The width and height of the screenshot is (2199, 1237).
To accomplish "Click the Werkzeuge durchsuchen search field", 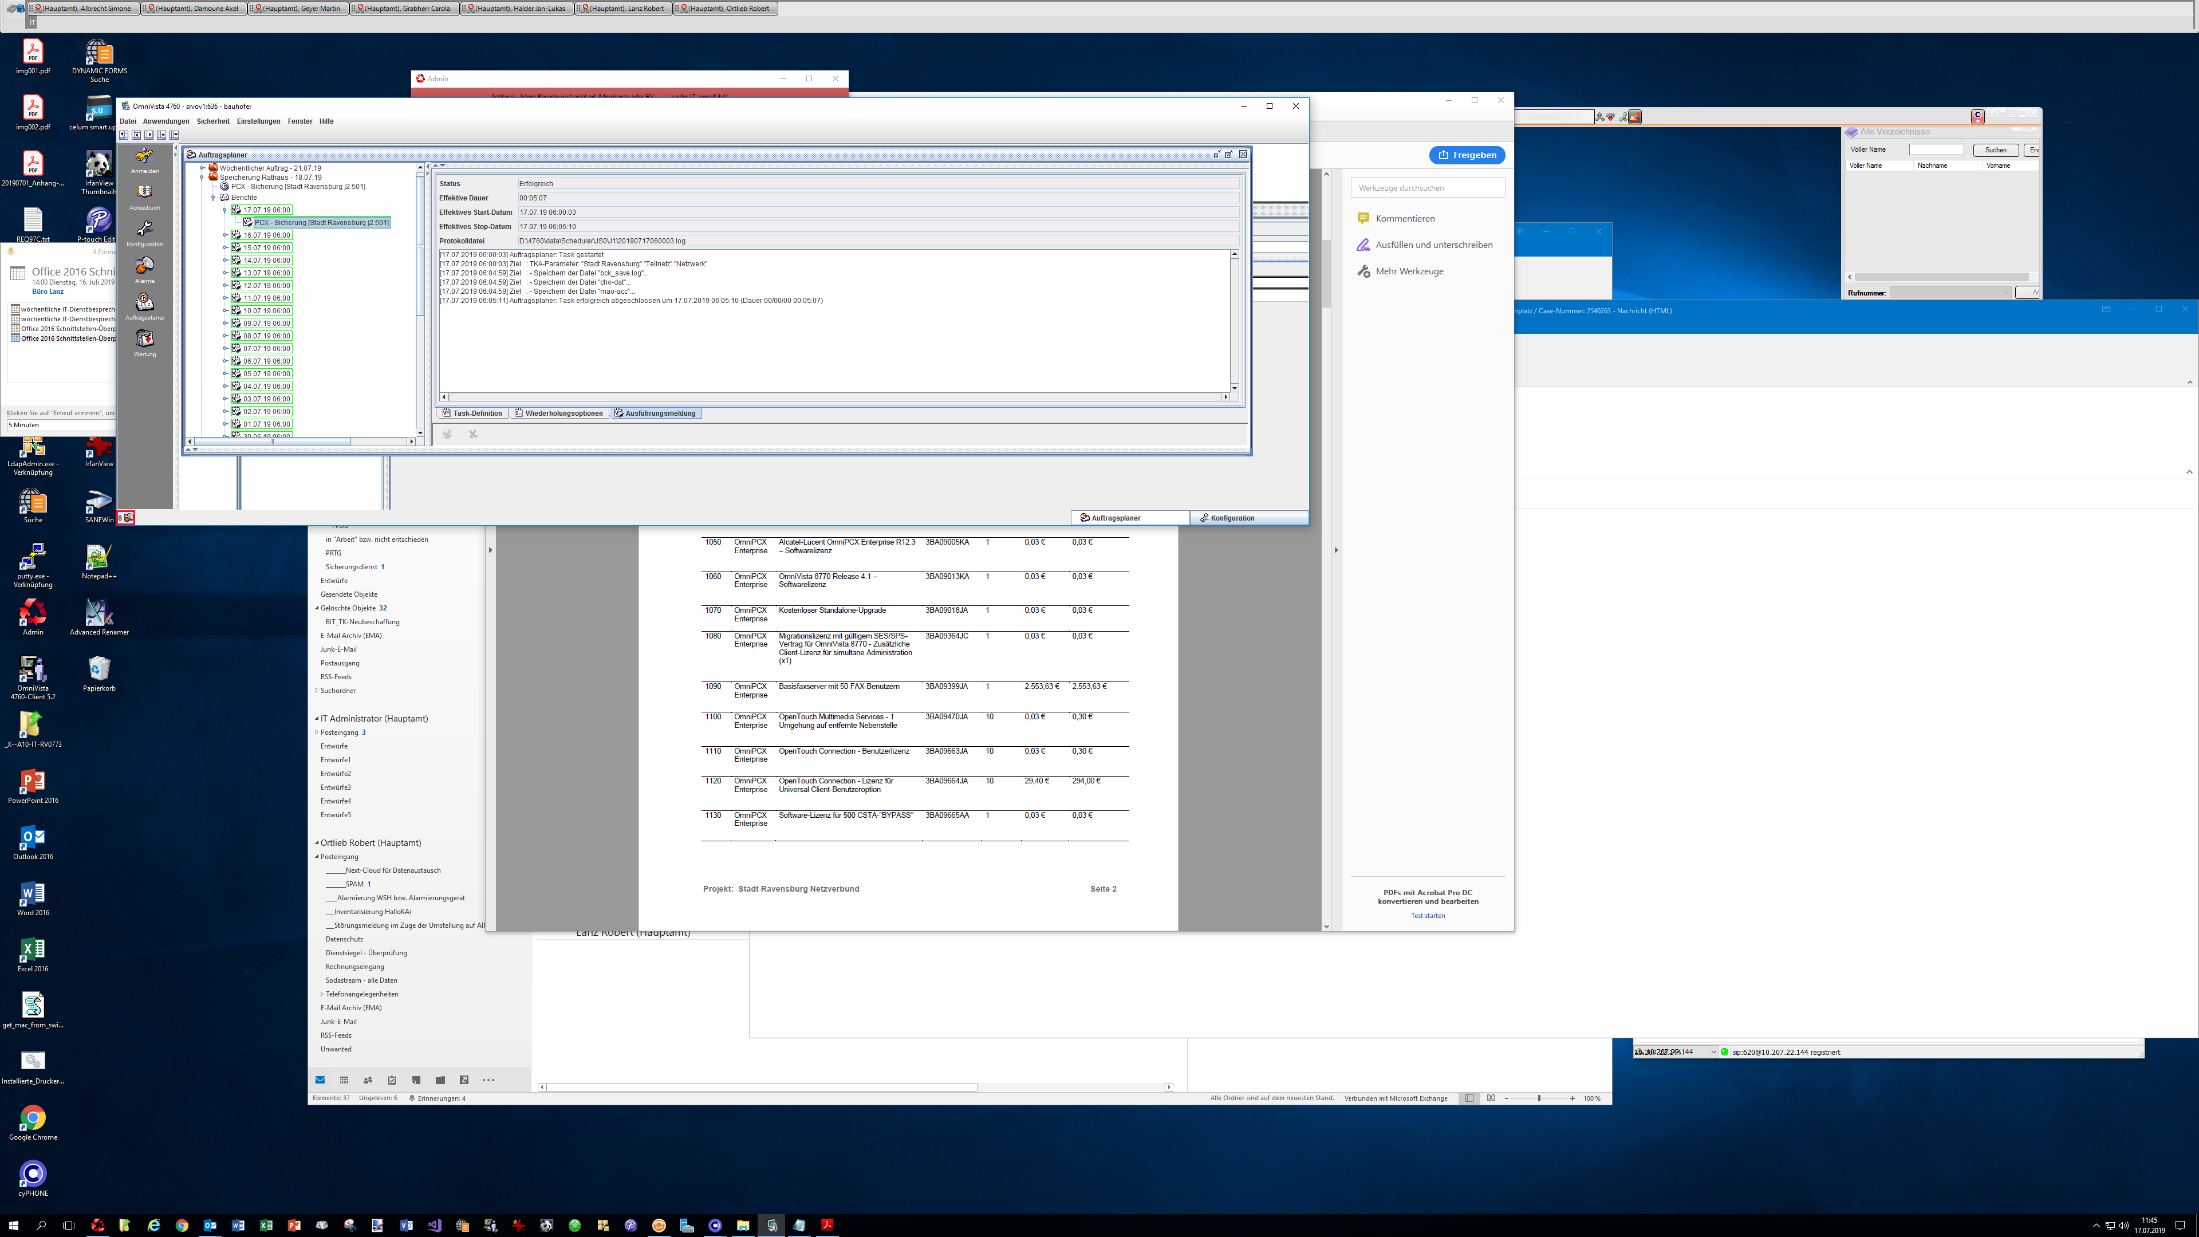I will pyautogui.click(x=1427, y=188).
